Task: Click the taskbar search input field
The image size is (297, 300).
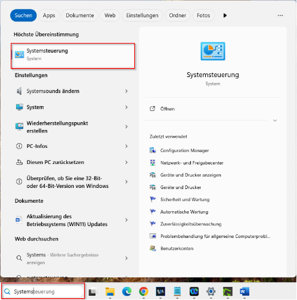Action: pos(43,292)
